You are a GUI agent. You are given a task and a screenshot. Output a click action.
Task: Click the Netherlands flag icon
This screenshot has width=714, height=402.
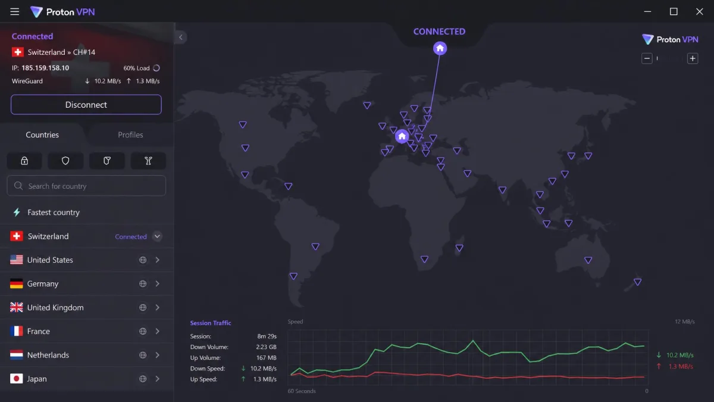pyautogui.click(x=17, y=355)
